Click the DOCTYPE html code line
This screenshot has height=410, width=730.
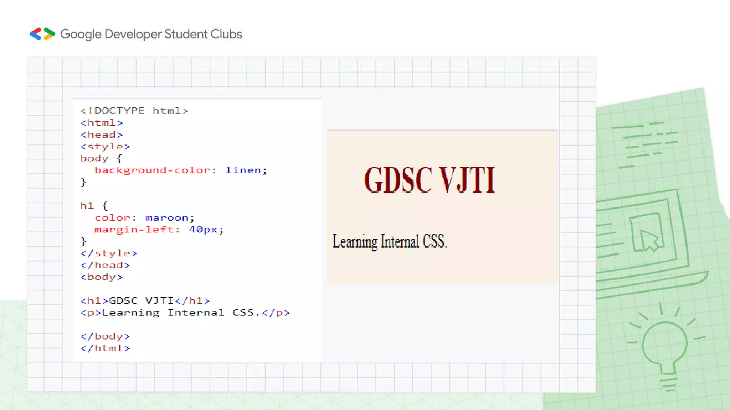134,111
